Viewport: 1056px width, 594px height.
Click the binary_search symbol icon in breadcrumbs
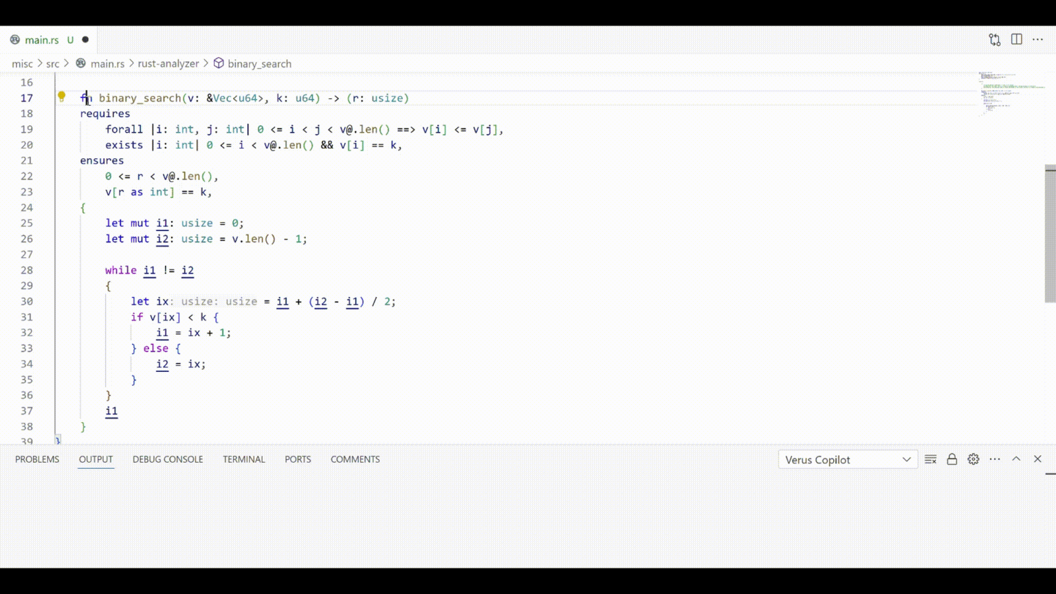click(218, 63)
